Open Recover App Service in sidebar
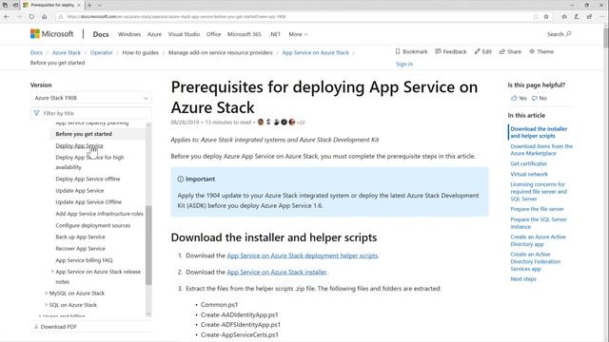609x342 pixels. click(x=80, y=249)
